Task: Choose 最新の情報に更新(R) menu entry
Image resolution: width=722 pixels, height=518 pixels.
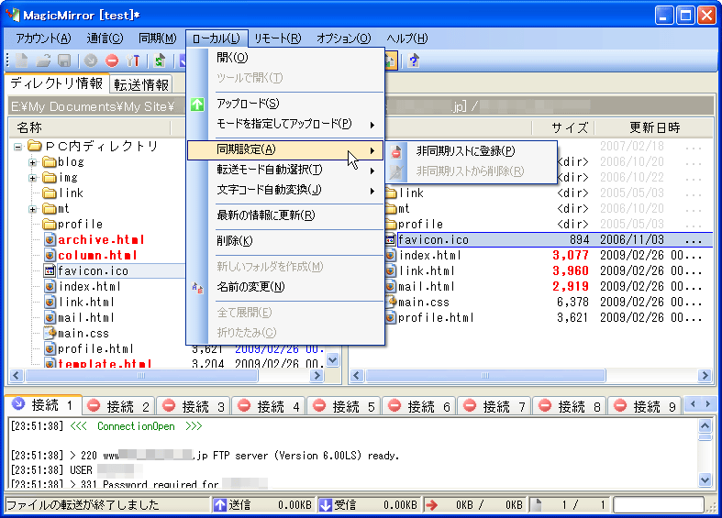Action: point(285,215)
